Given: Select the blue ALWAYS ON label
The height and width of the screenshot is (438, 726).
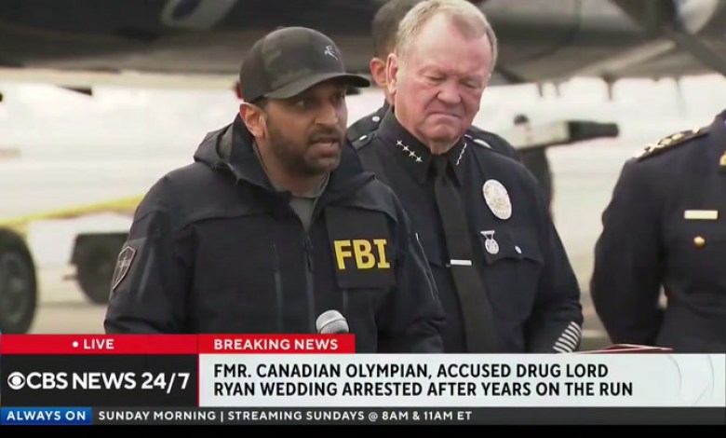Looking at the screenshot, I should pyautogui.click(x=46, y=416).
